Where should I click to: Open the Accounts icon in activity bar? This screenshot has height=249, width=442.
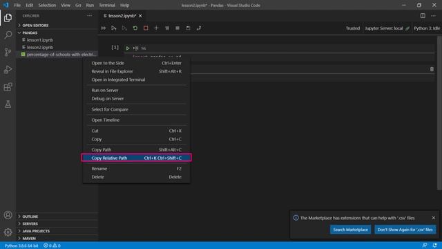click(8, 215)
